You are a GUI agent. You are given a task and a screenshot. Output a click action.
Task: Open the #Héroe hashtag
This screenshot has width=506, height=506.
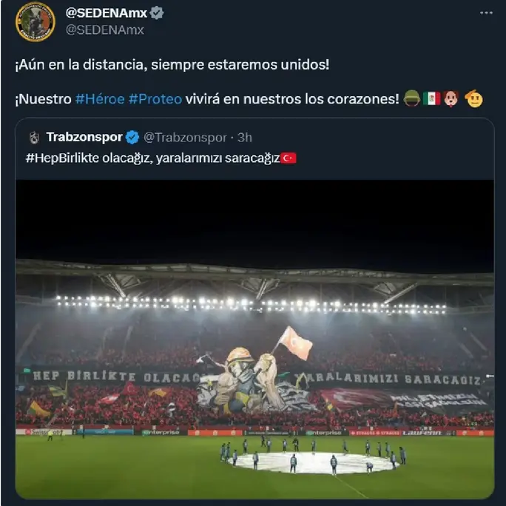coord(100,98)
